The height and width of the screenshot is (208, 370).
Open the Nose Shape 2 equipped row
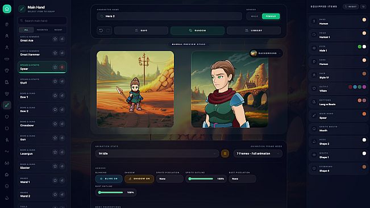coord(339,142)
